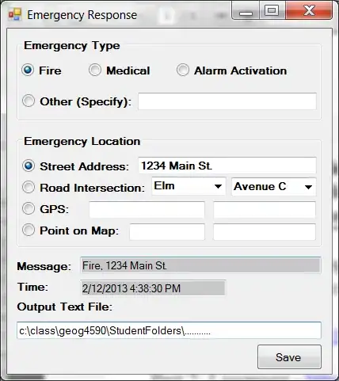The height and width of the screenshot is (381, 339).
Task: Click the first Point on Map field
Action: pyautogui.click(x=167, y=232)
